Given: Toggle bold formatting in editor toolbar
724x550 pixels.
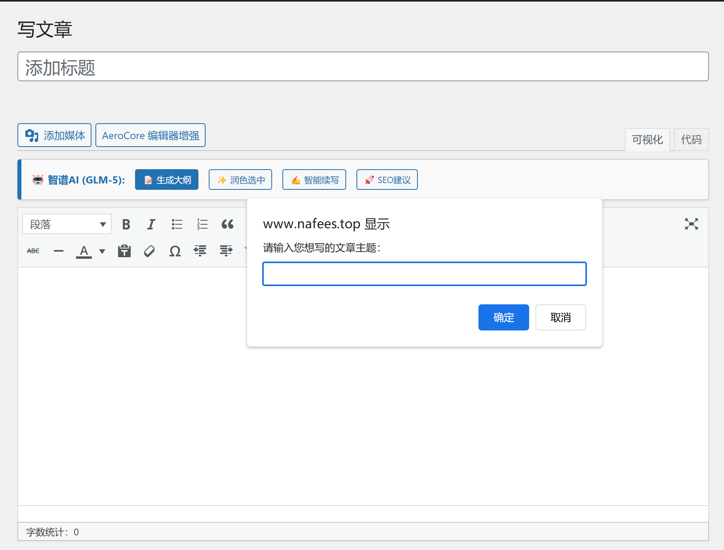Looking at the screenshot, I should pos(126,224).
